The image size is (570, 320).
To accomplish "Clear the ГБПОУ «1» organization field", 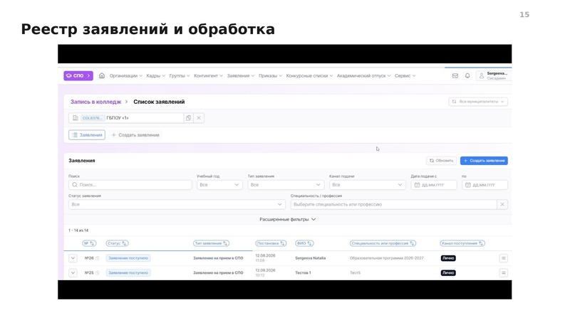I will point(199,118).
